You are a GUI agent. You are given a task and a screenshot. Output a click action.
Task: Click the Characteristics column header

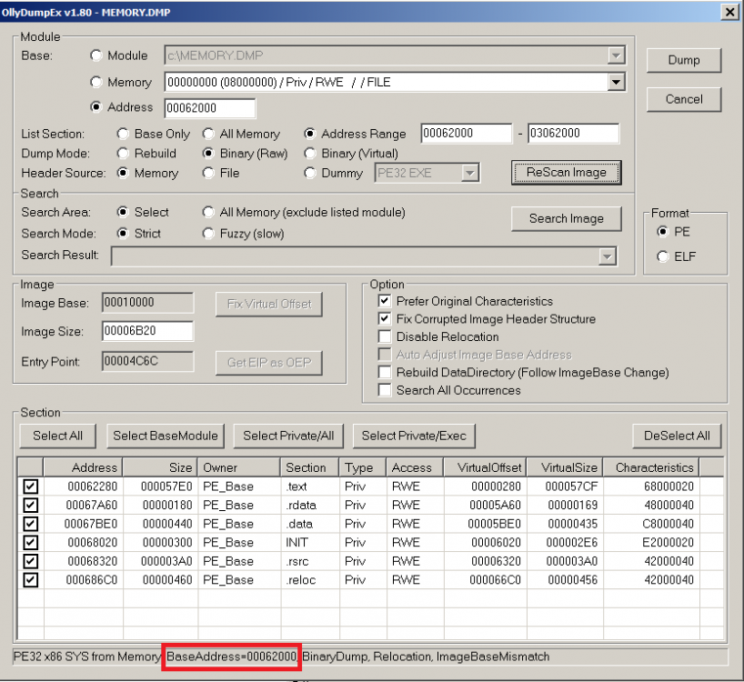654,467
